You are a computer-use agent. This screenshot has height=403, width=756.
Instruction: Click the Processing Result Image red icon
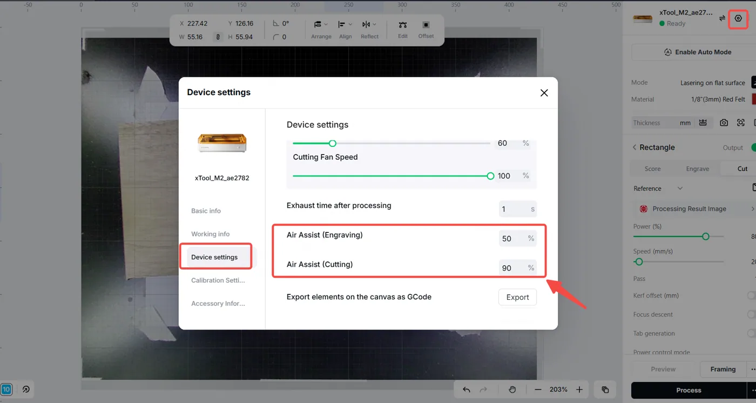click(x=643, y=209)
